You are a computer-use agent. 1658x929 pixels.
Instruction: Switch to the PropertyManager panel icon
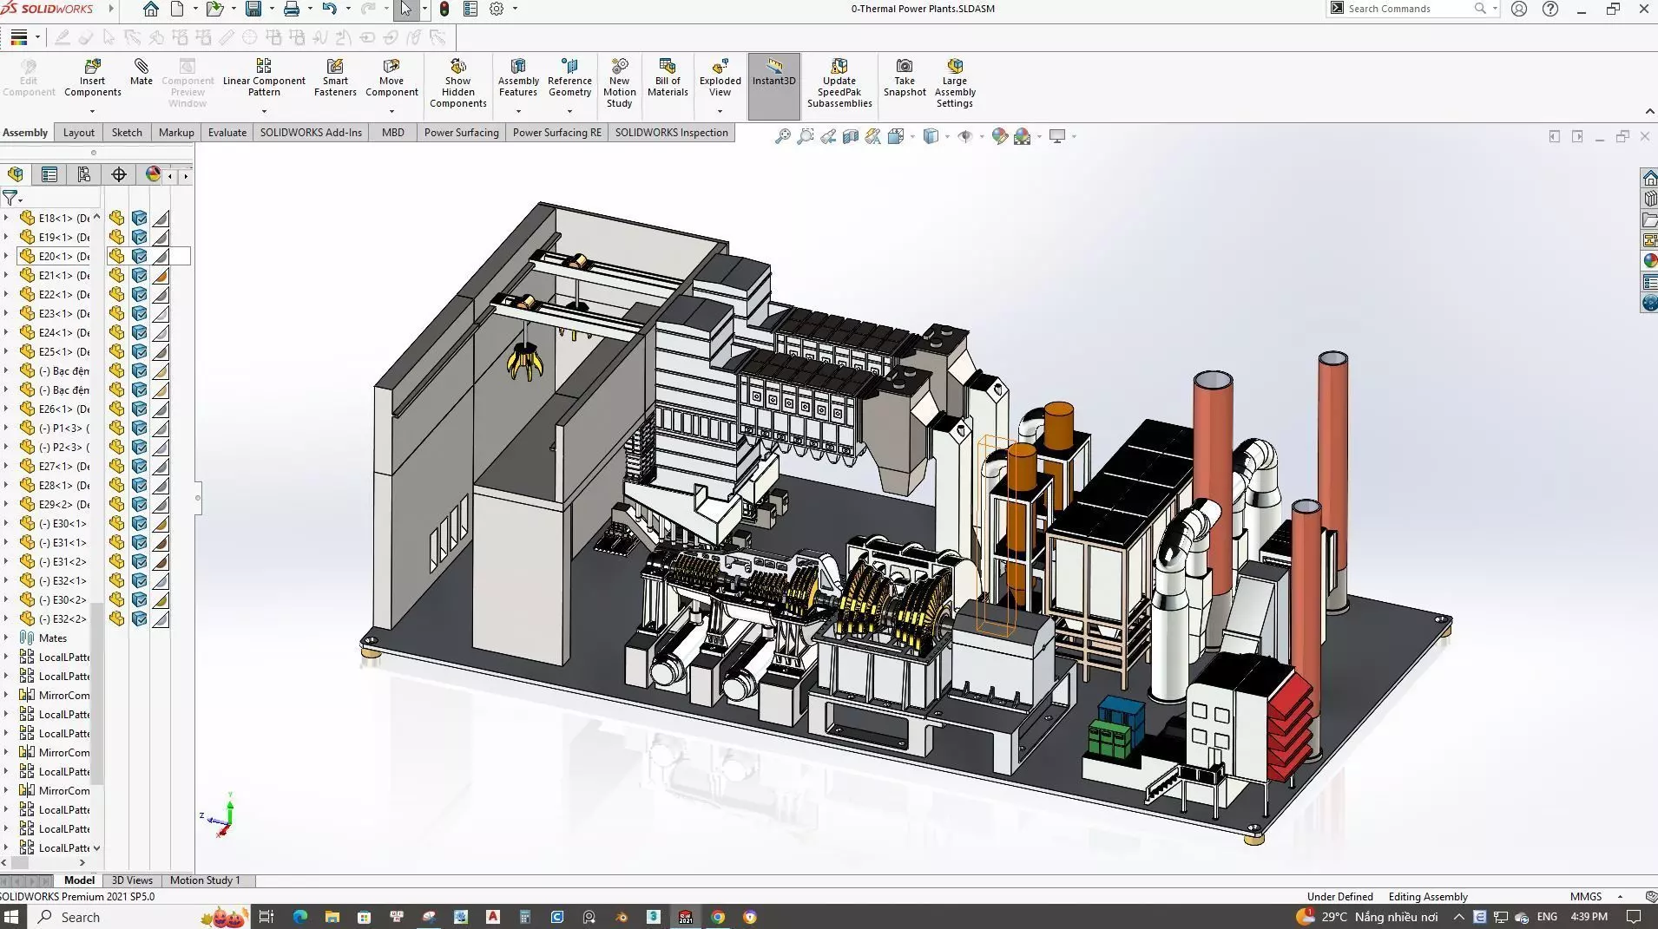[49, 174]
